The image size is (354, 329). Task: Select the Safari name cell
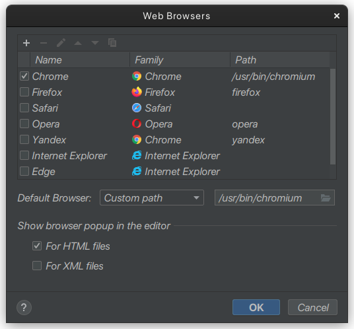coord(45,108)
